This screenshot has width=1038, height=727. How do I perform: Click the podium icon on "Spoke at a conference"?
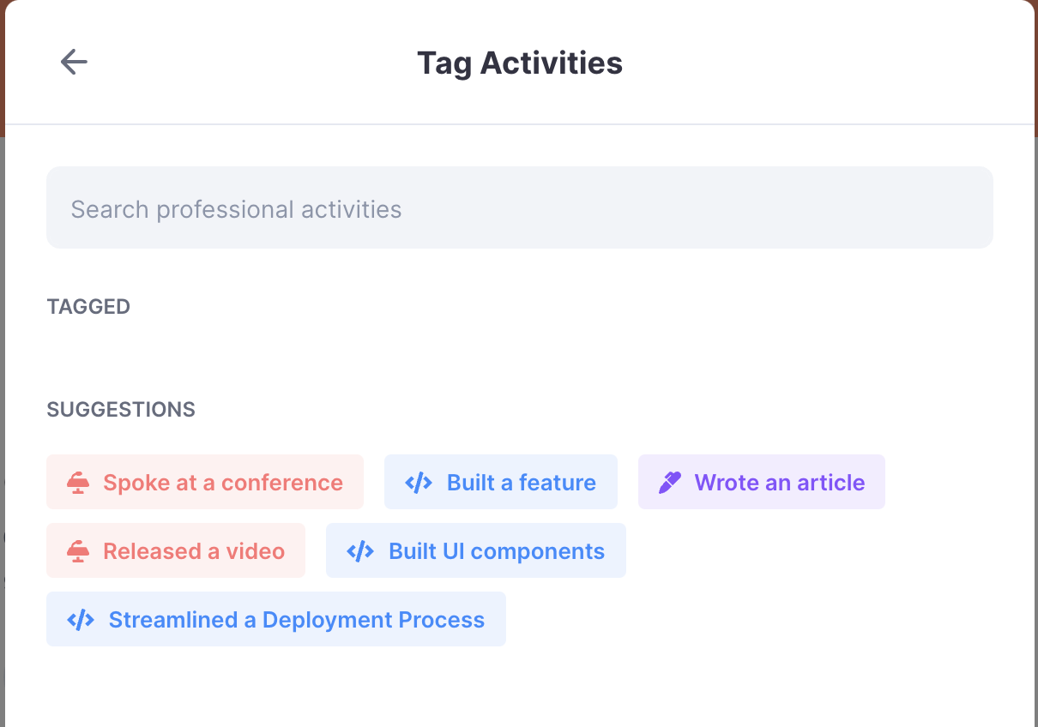point(77,482)
